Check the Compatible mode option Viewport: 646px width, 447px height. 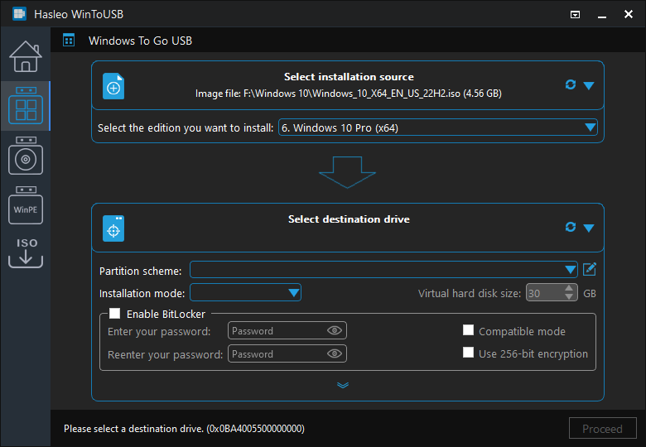pyautogui.click(x=468, y=330)
